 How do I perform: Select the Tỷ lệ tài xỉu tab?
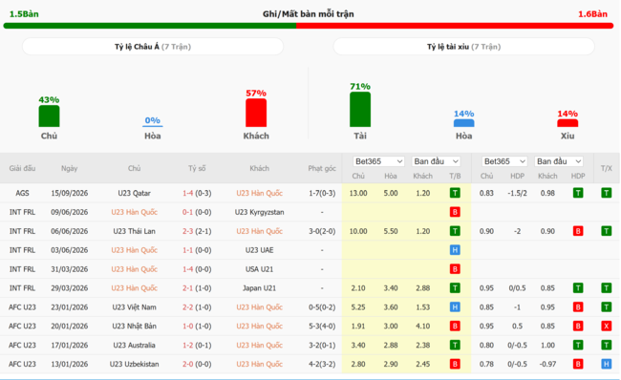pos(463,47)
